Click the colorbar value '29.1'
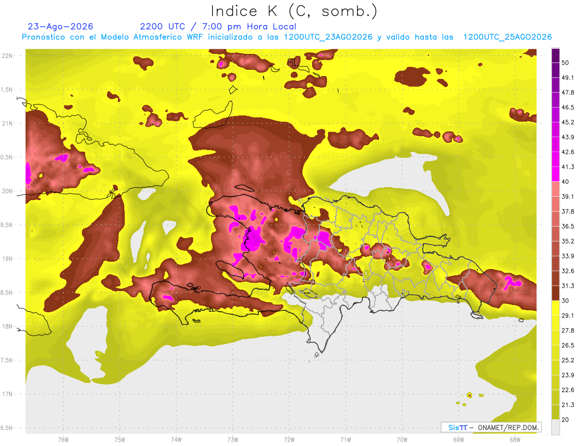The image size is (578, 446). (x=567, y=316)
